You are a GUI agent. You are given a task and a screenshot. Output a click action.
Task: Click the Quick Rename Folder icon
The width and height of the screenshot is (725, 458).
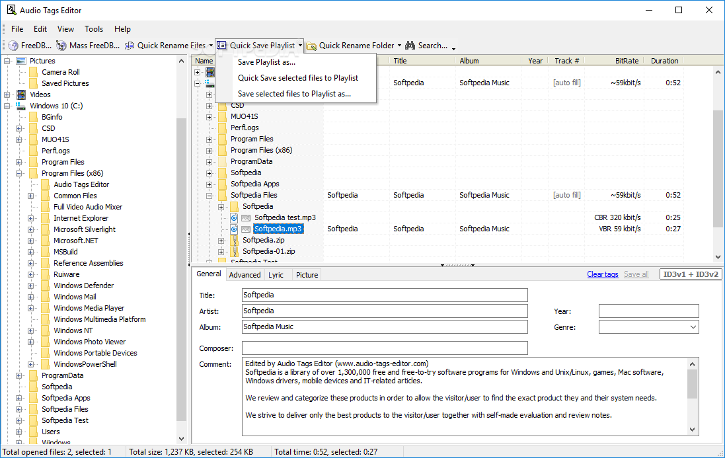[311, 46]
